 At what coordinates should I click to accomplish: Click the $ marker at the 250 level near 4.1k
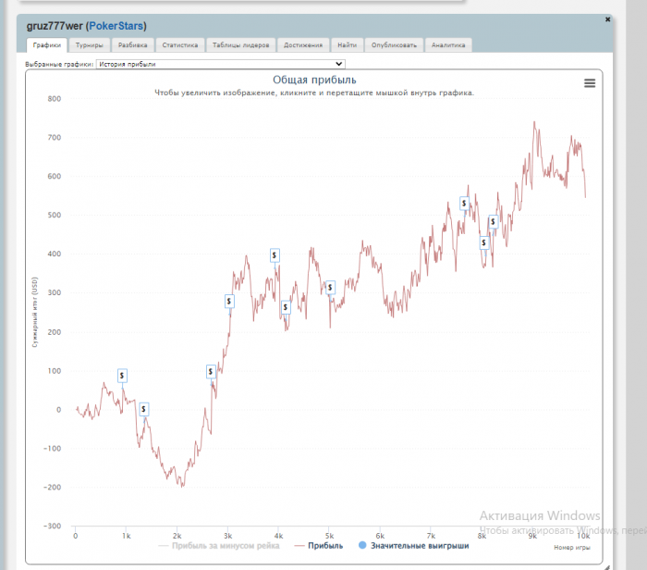(286, 307)
